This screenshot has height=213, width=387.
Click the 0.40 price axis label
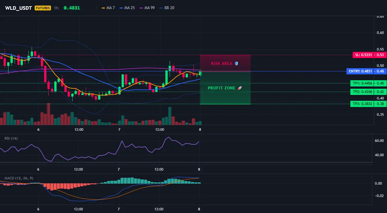[x=380, y=98]
